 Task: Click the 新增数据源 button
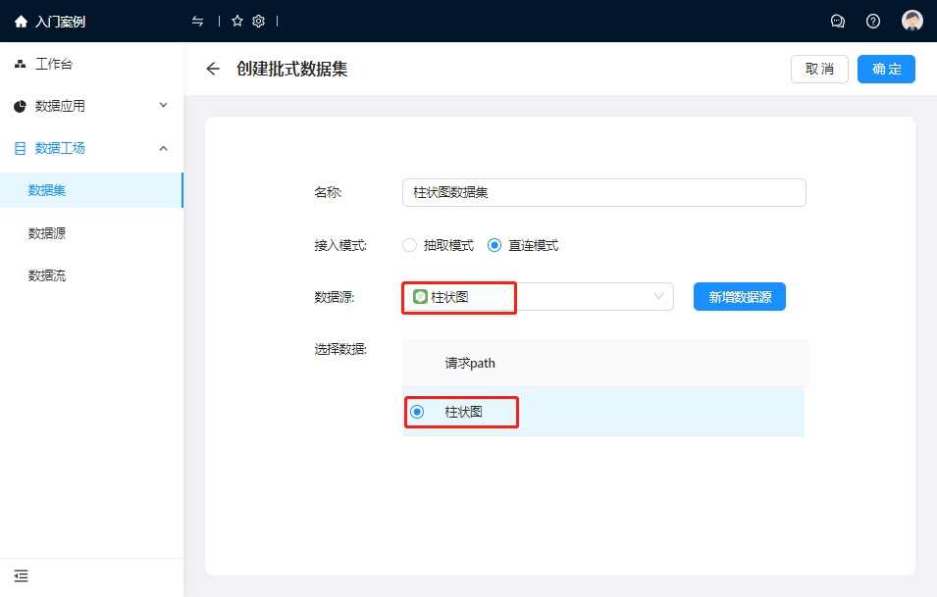pos(739,297)
